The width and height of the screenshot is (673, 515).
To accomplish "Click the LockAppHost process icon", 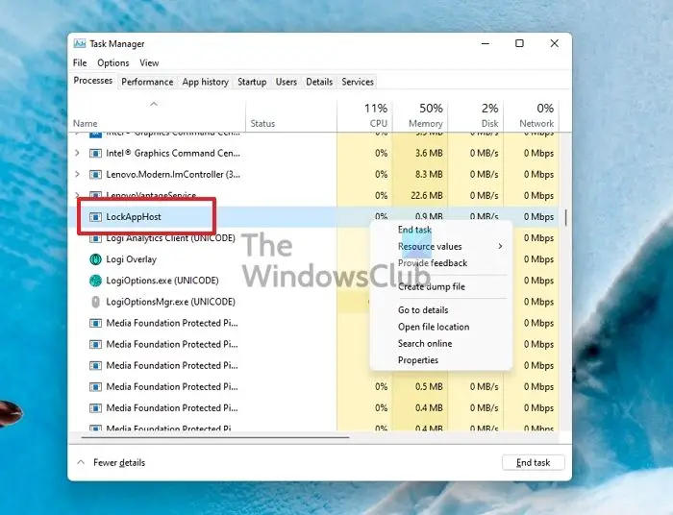I will click(95, 217).
